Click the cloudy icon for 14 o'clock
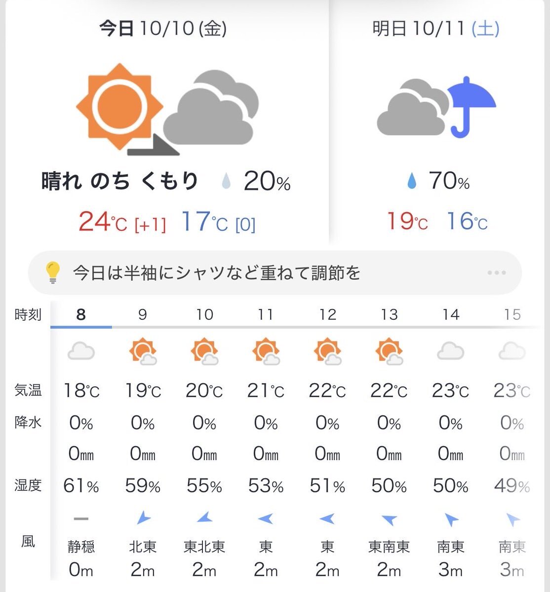 tap(451, 352)
